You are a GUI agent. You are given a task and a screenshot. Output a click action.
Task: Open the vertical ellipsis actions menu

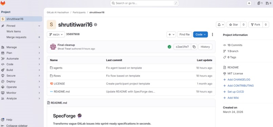212,35
